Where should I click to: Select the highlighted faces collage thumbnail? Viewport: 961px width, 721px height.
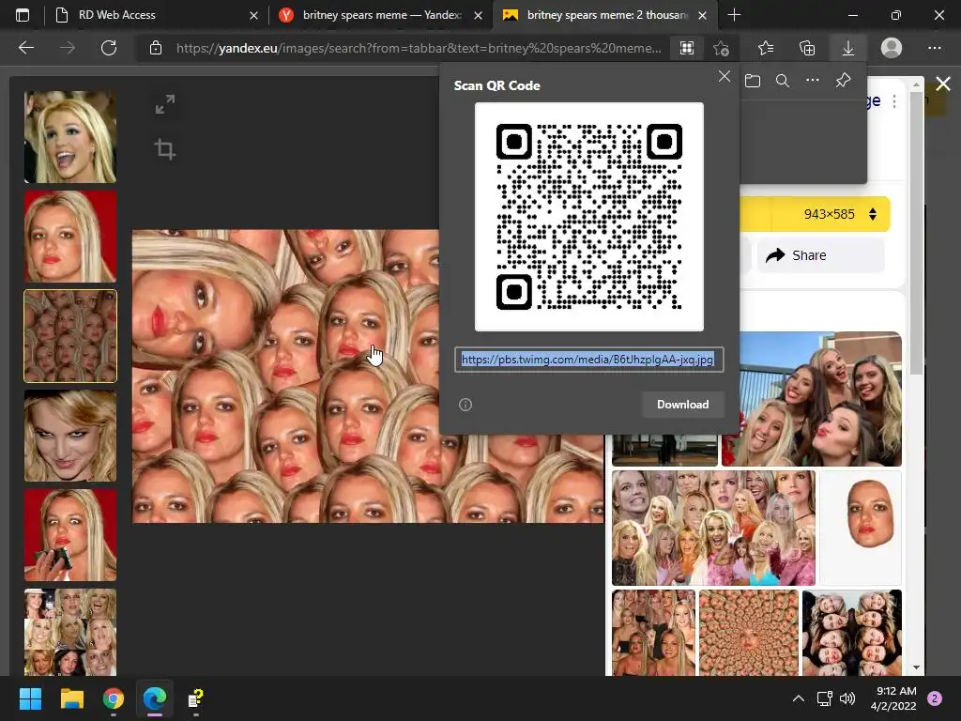(69, 336)
